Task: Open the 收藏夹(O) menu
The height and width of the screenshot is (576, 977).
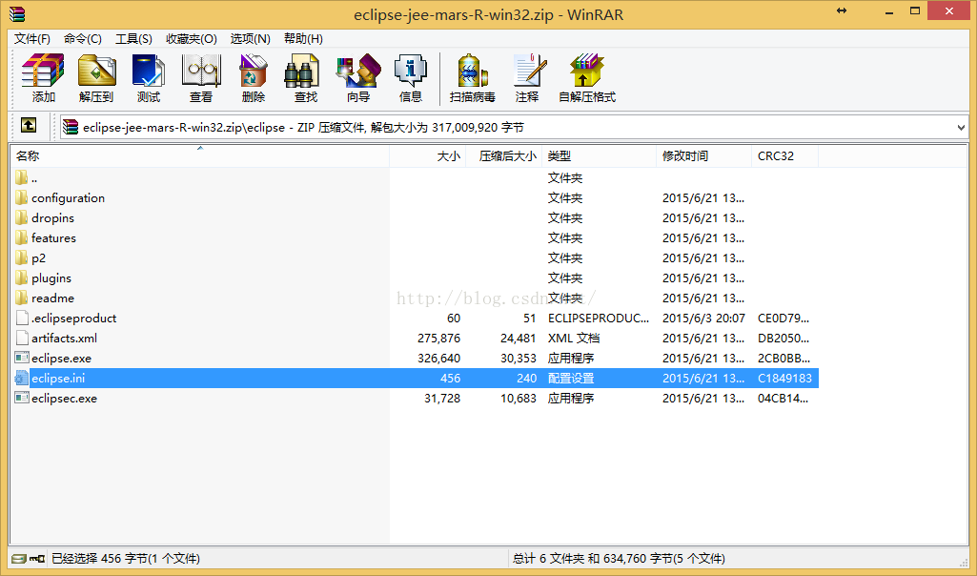Action: coord(192,39)
